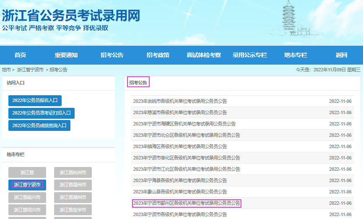This screenshot has width=363, height=219.
Task: Open the 2023年余姚市 recruitment announcement
Action: [180, 101]
